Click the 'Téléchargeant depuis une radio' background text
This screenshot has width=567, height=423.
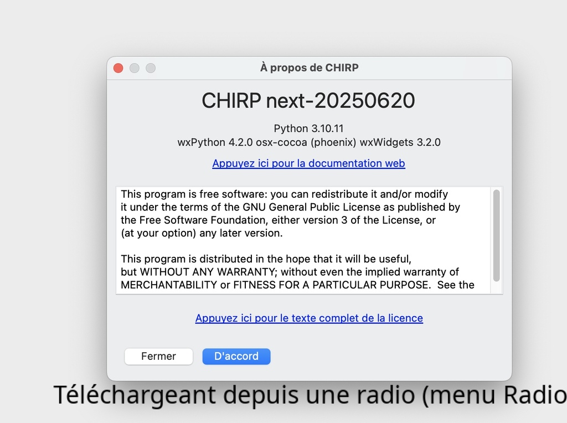pos(310,395)
